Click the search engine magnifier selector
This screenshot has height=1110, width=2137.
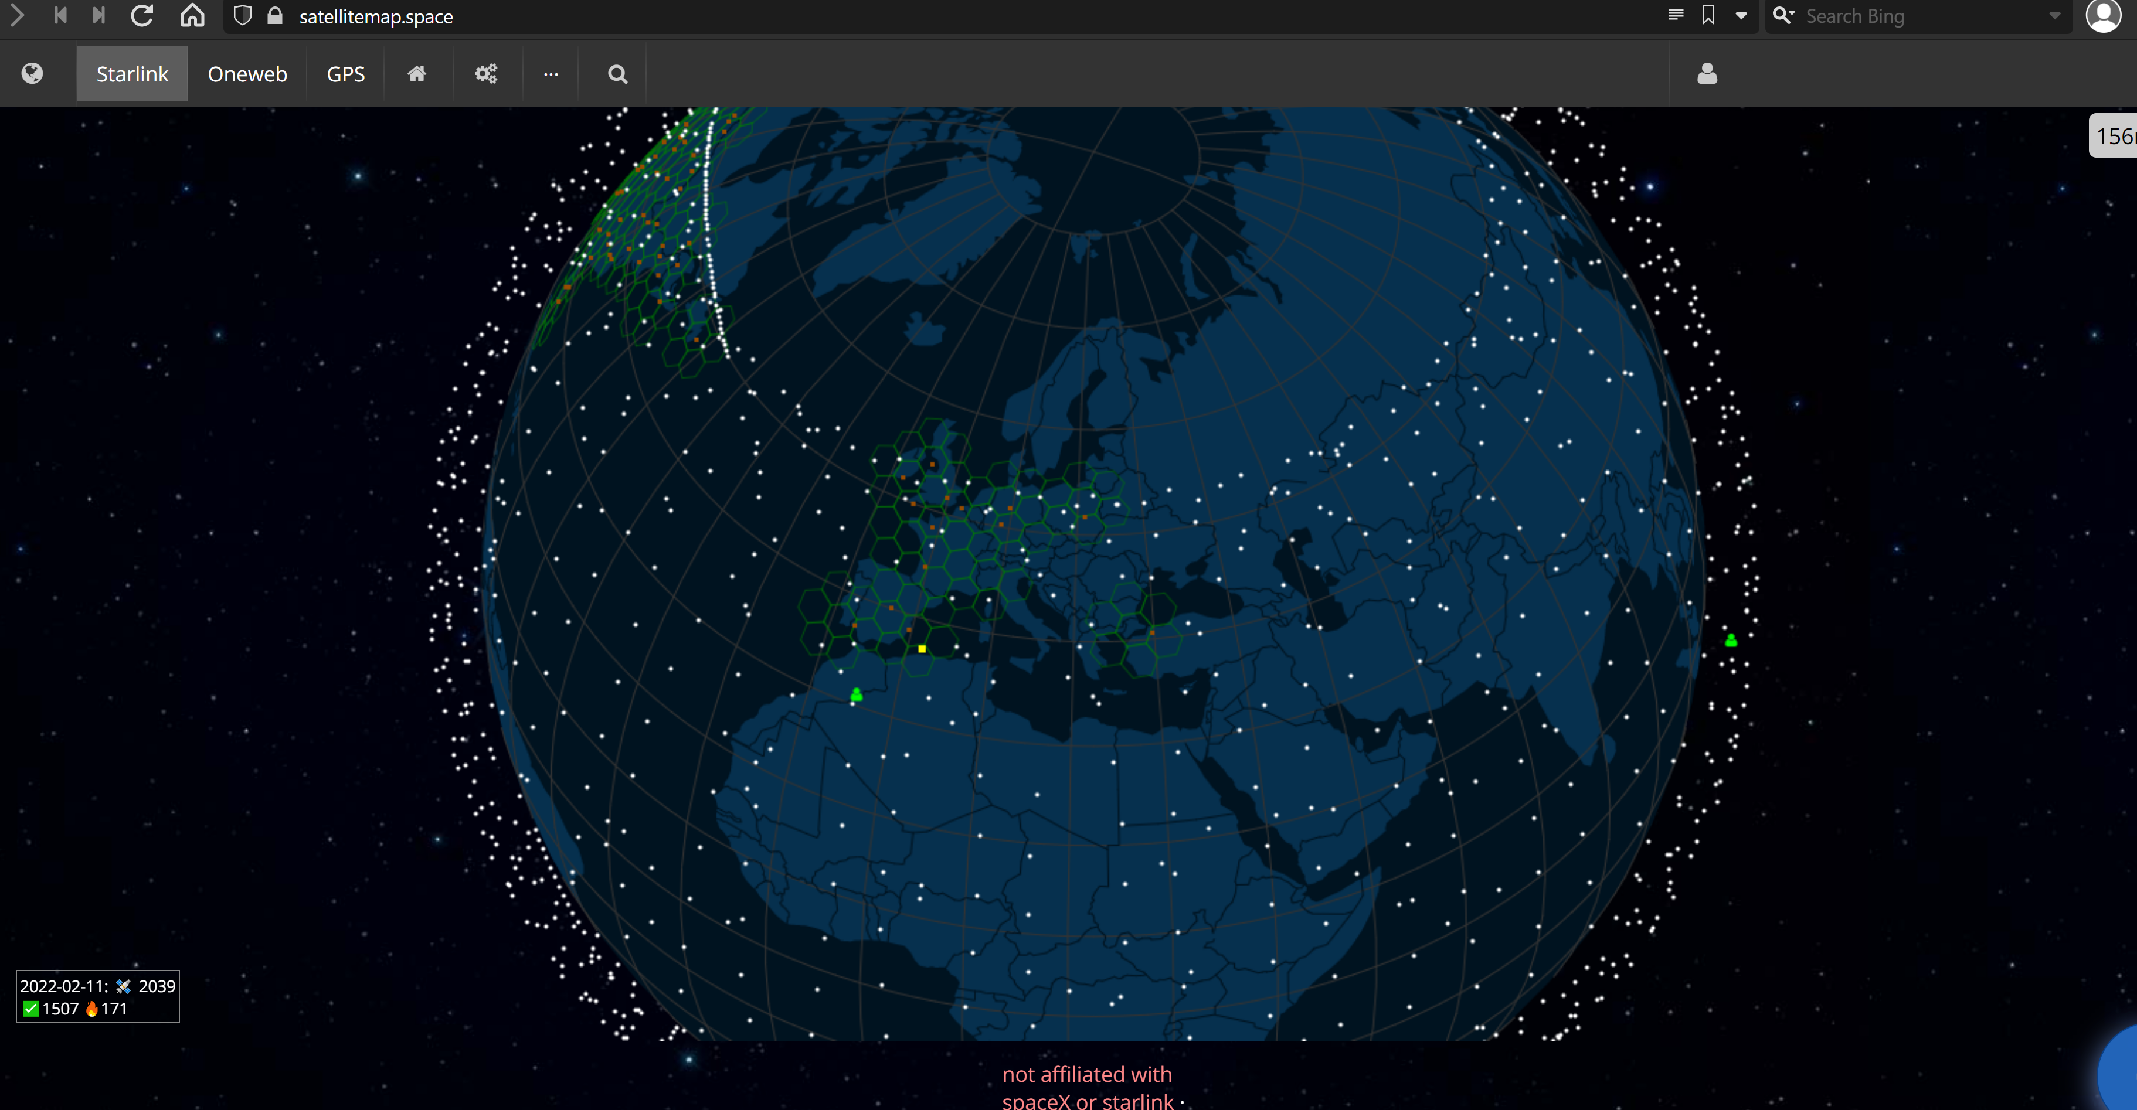(1783, 15)
